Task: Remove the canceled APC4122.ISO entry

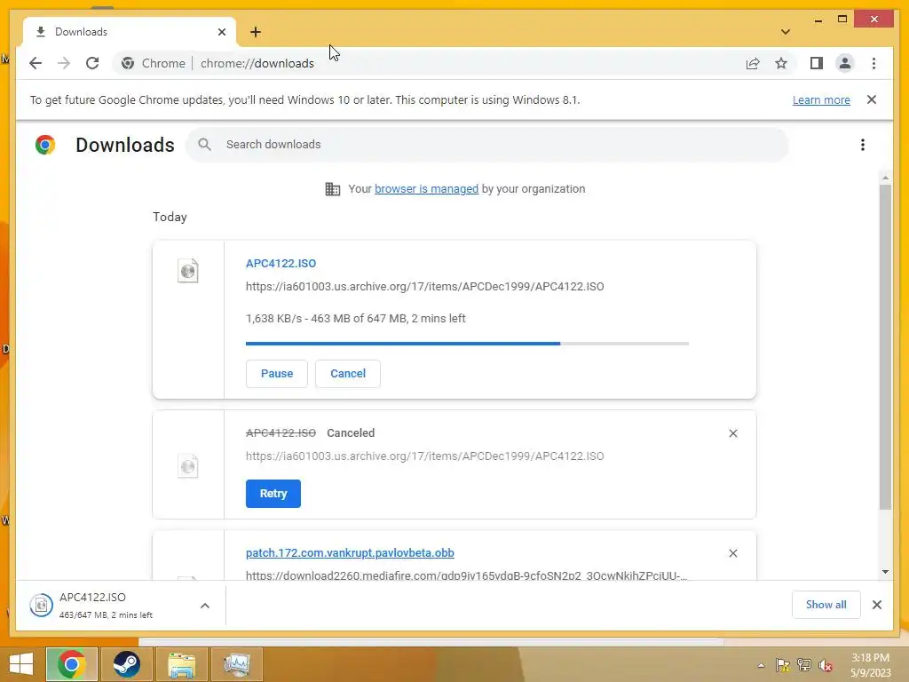Action: (x=732, y=433)
